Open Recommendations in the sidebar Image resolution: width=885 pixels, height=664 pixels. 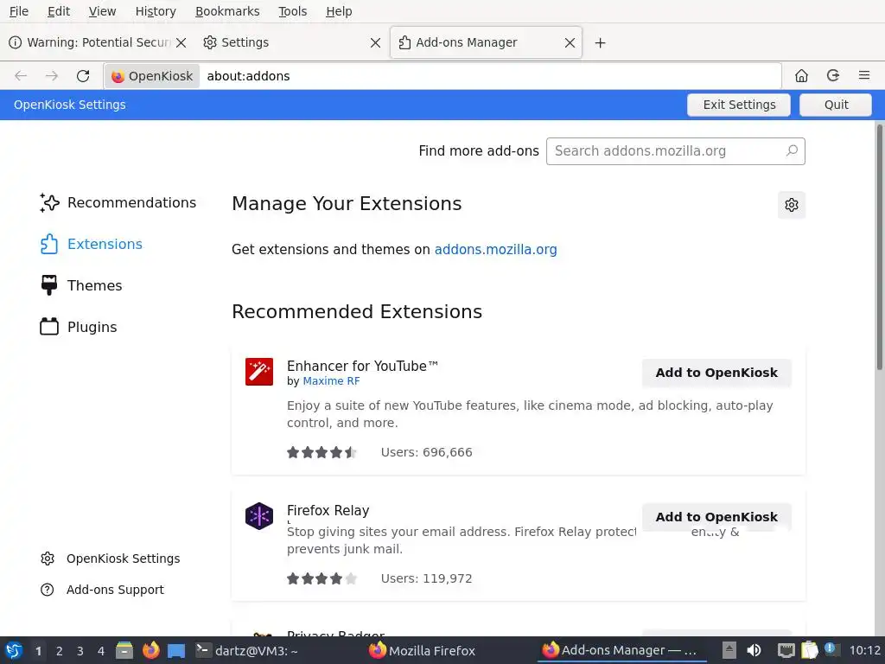[x=118, y=202]
